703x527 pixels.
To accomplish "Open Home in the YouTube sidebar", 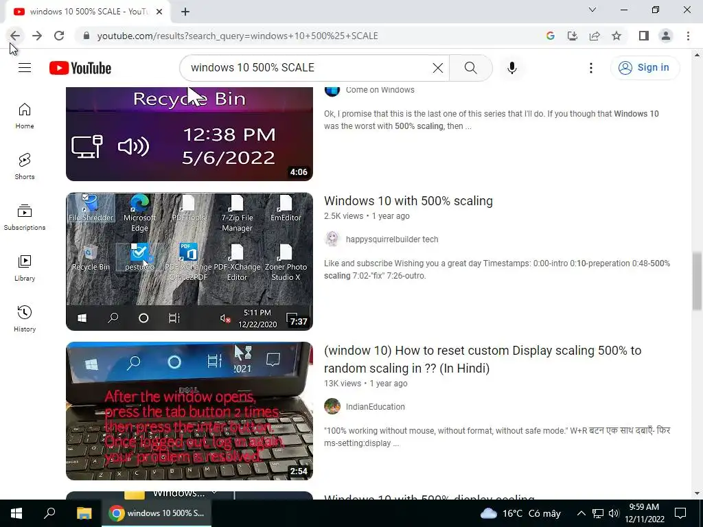I will click(x=25, y=116).
